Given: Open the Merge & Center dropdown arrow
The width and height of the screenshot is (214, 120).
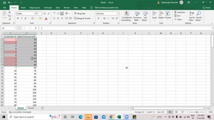Looking at the screenshot, I should coord(93,18).
